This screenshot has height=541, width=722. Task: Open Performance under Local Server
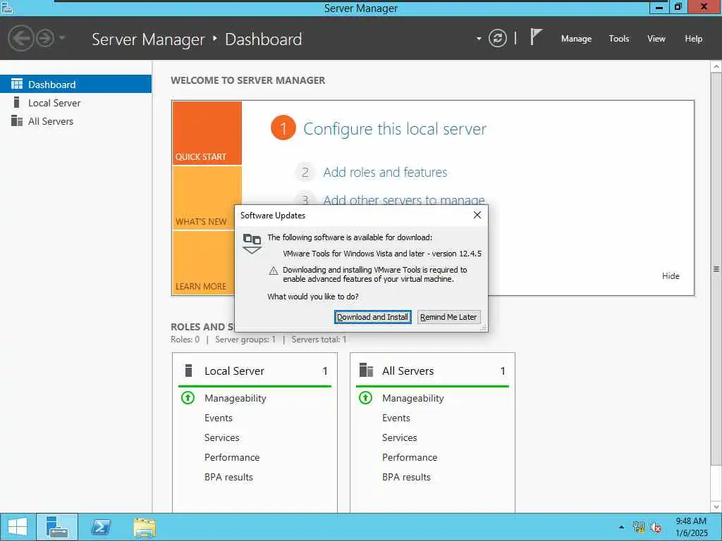231,457
